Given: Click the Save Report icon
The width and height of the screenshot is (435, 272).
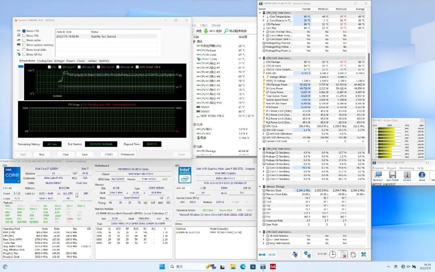Looking at the screenshot, I should pyautogui.click(x=392, y=175).
